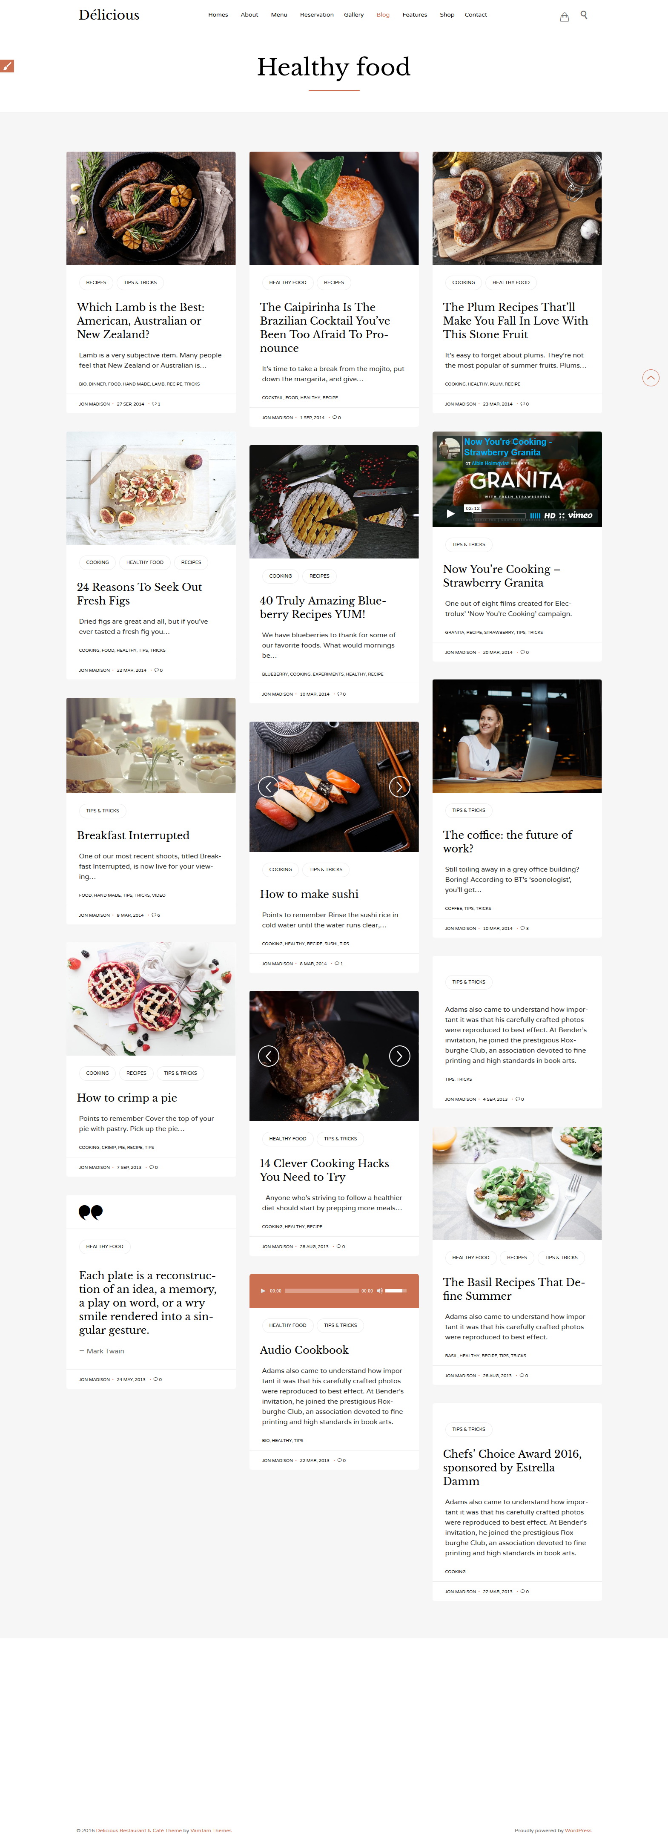
Task: Show previous slide in sushi gallery
Action: pos(269,786)
